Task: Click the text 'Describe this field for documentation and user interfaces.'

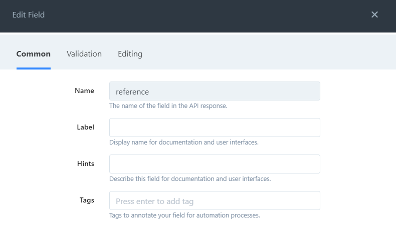Action: click(190, 179)
